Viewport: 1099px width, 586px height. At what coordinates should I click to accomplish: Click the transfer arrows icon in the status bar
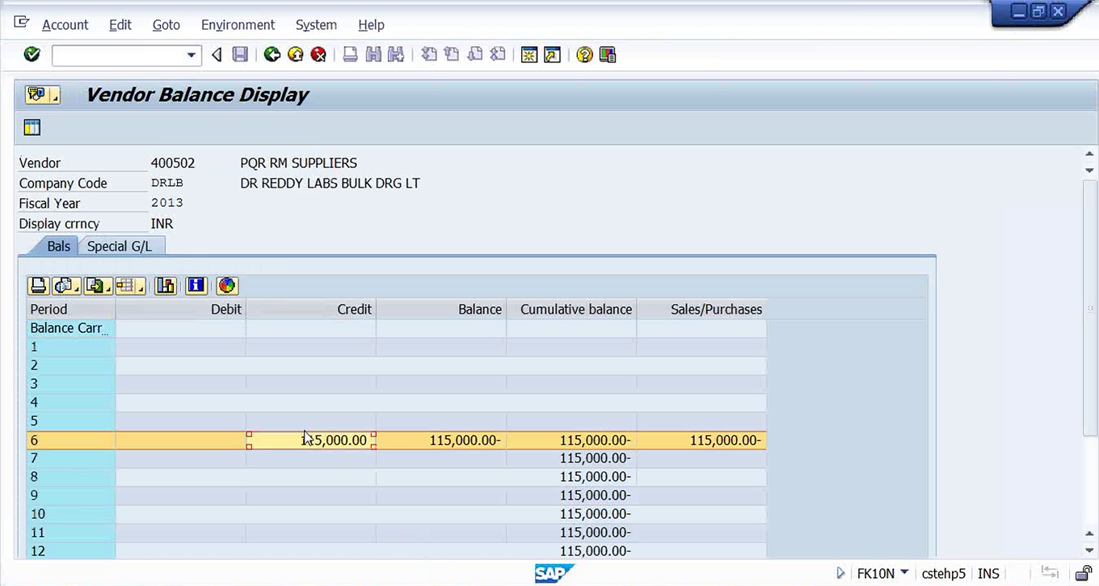pos(1051,573)
